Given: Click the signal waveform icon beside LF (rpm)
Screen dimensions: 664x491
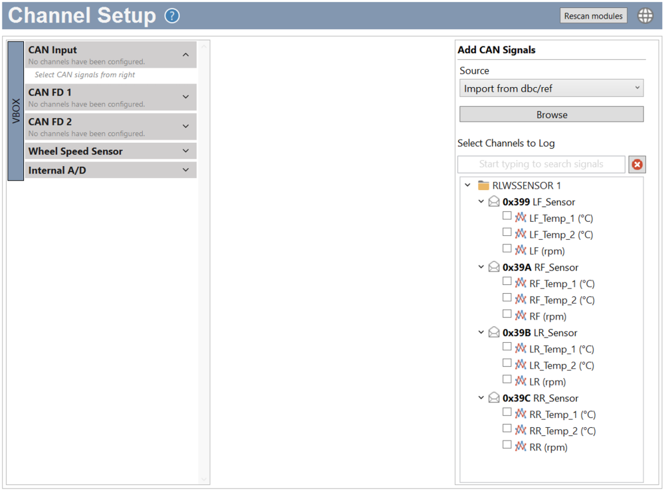Looking at the screenshot, I should click(519, 250).
